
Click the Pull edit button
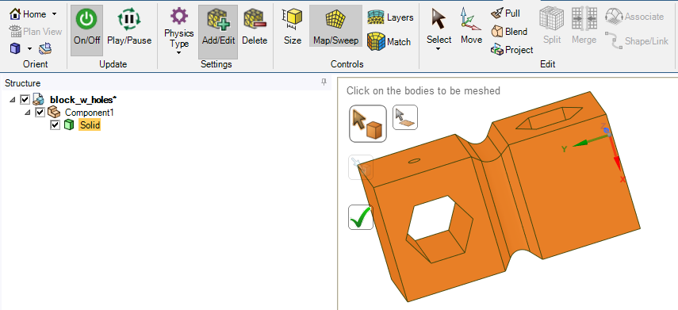[505, 13]
